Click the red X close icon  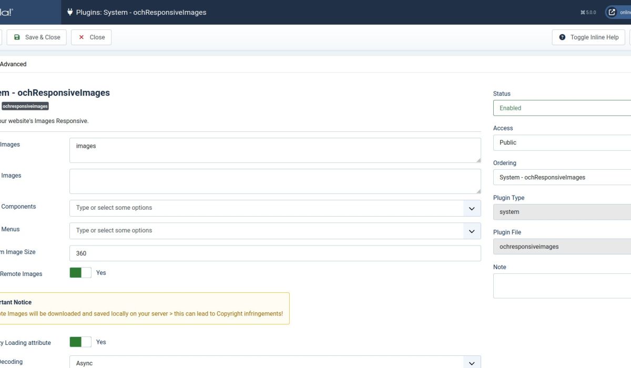coord(82,37)
